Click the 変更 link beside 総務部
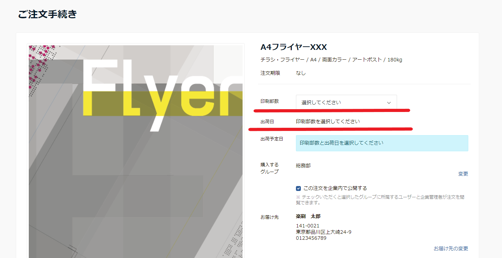This screenshot has width=502, height=258. pos(463,173)
